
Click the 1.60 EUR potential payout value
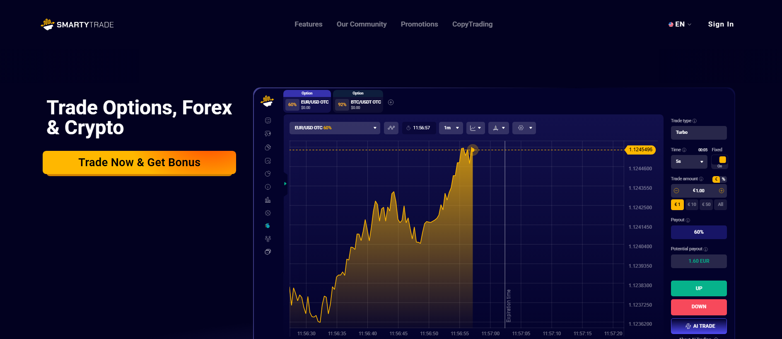point(699,261)
